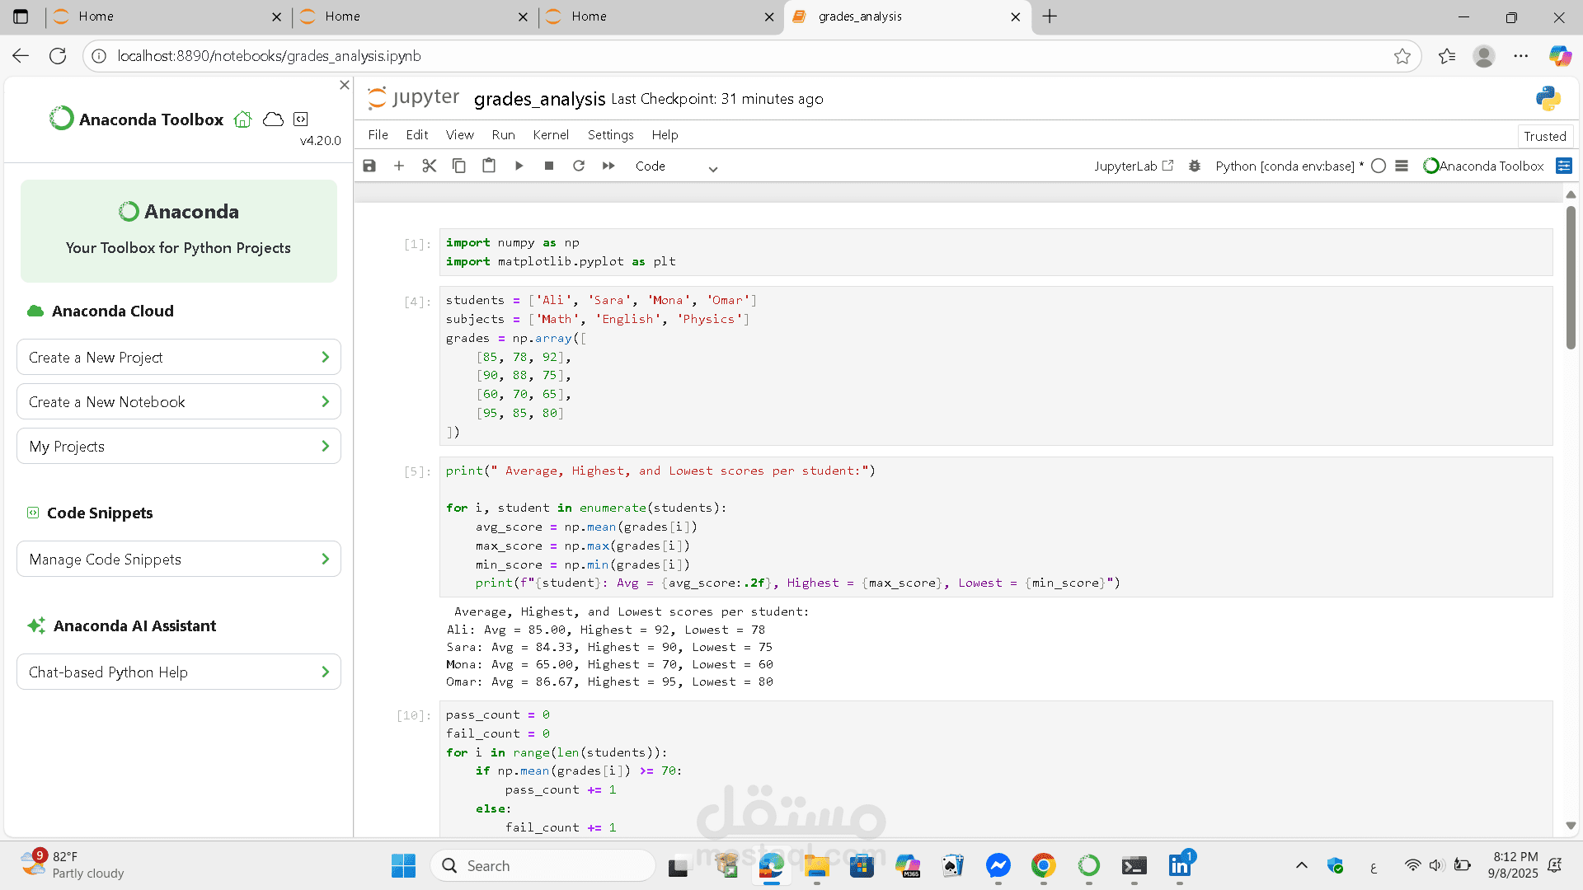Open the browser profile icon
This screenshot has height=890, width=1583.
1484,56
